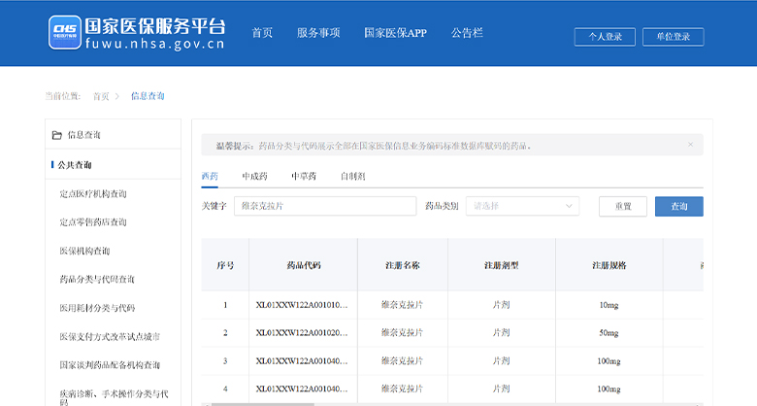Go to 国家医保APP page
The image size is (757, 406).
point(395,33)
